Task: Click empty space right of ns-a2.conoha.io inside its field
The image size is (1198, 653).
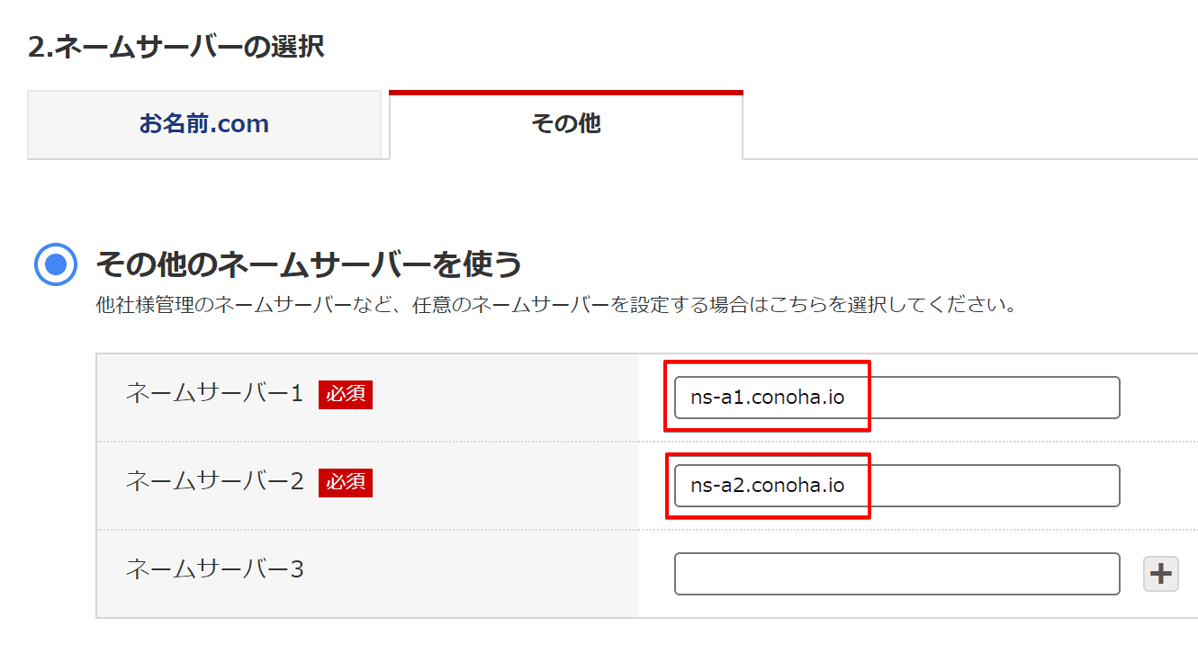Action: pyautogui.click(x=990, y=486)
